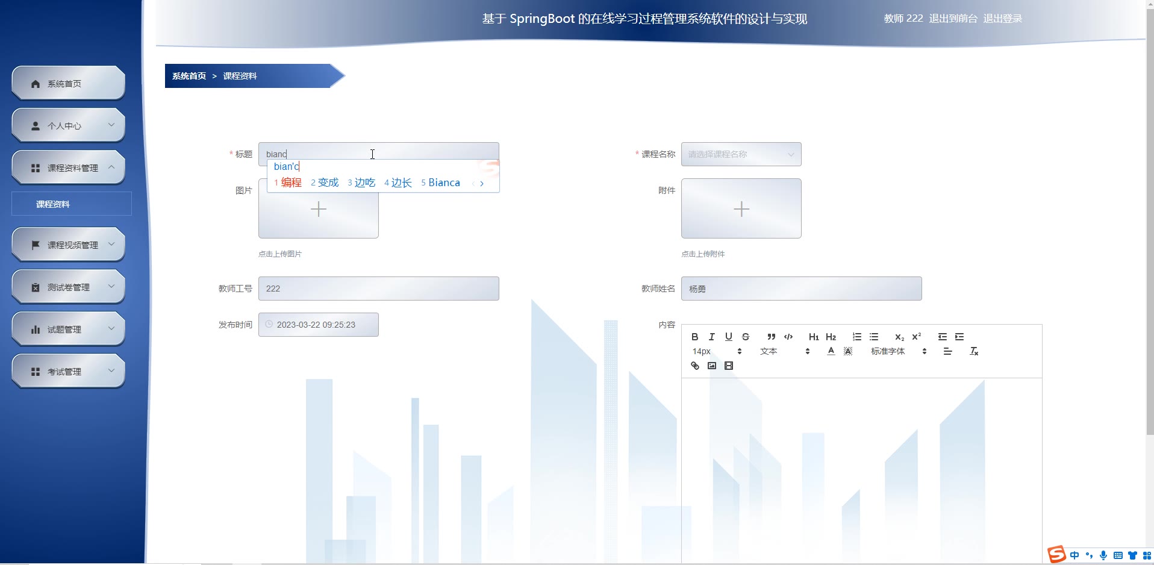
Task: Select IME candidate 编程
Action: pos(288,183)
